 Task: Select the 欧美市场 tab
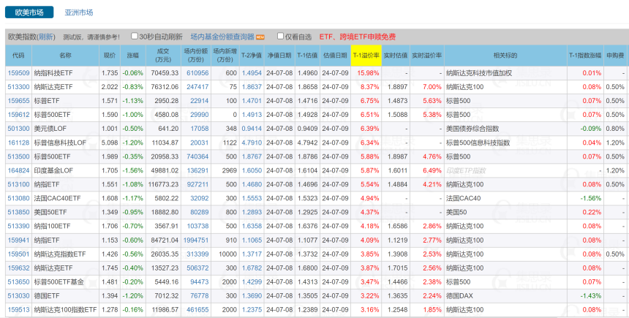[29, 13]
